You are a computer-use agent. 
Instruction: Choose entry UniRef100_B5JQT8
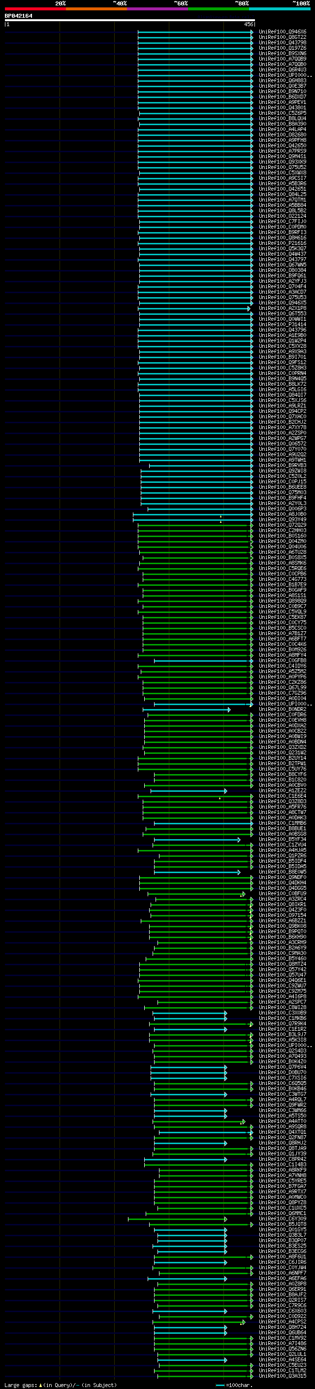click(282, 1224)
